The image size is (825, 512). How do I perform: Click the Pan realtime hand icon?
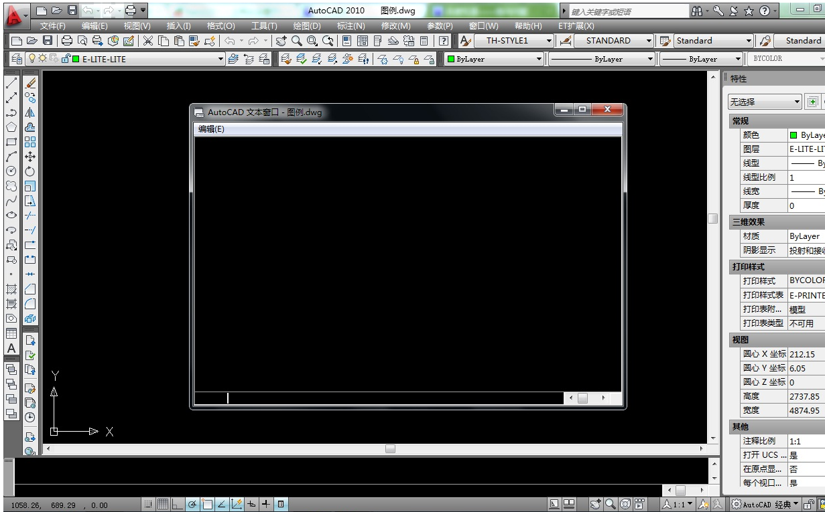[281, 41]
